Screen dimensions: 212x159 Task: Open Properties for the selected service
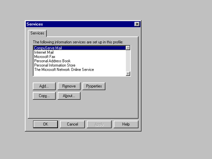94,86
